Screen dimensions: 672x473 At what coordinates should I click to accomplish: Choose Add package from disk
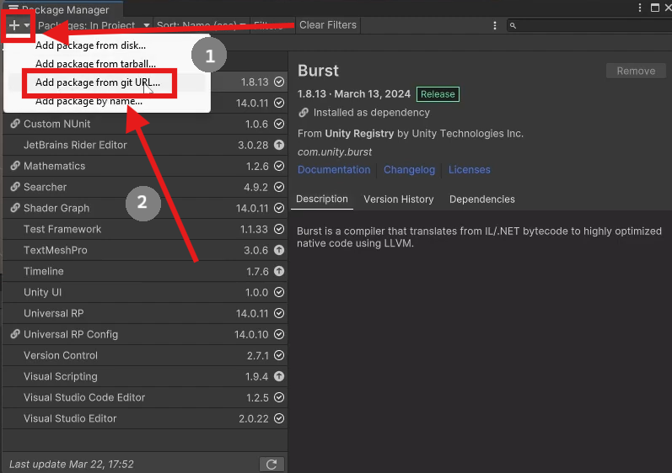[x=90, y=45]
